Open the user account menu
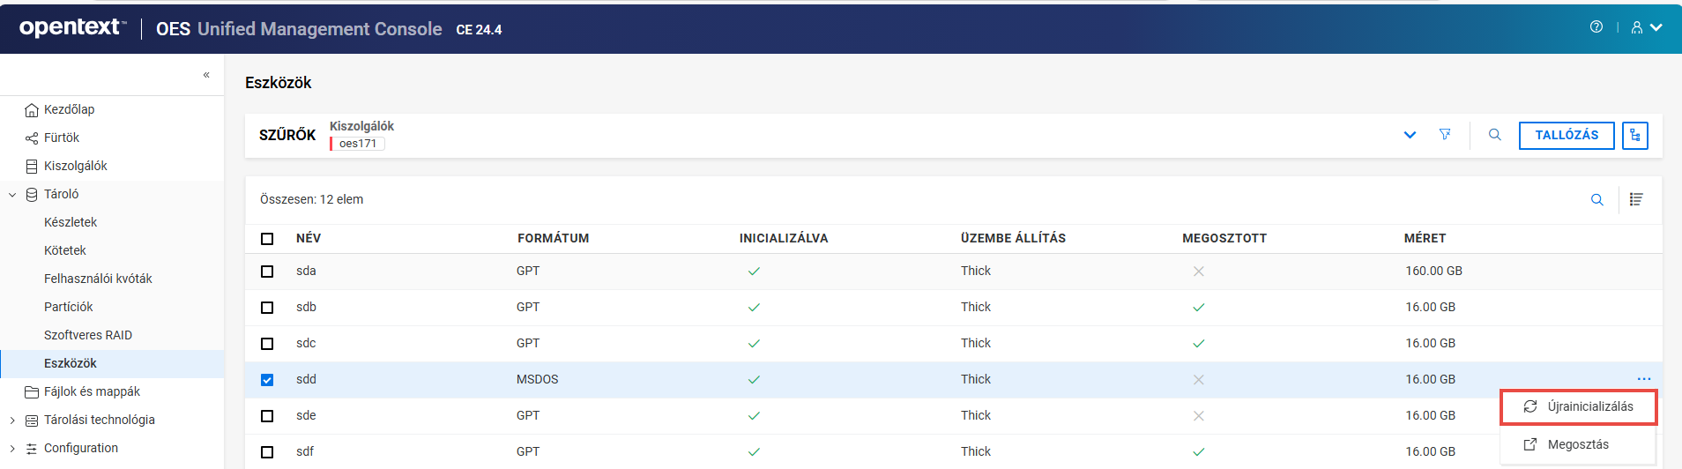Viewport: 1682px width, 469px height. [x=1645, y=27]
